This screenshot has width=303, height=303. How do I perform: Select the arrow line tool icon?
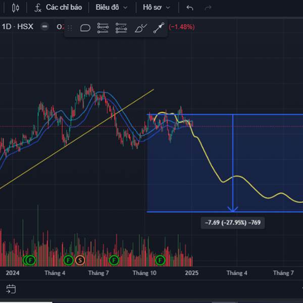[159, 28]
